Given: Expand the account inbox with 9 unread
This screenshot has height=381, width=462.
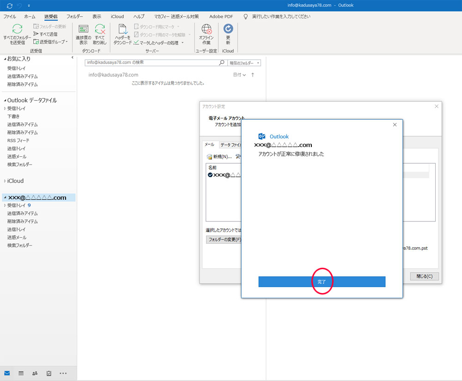Looking at the screenshot, I should (x=5, y=206).
